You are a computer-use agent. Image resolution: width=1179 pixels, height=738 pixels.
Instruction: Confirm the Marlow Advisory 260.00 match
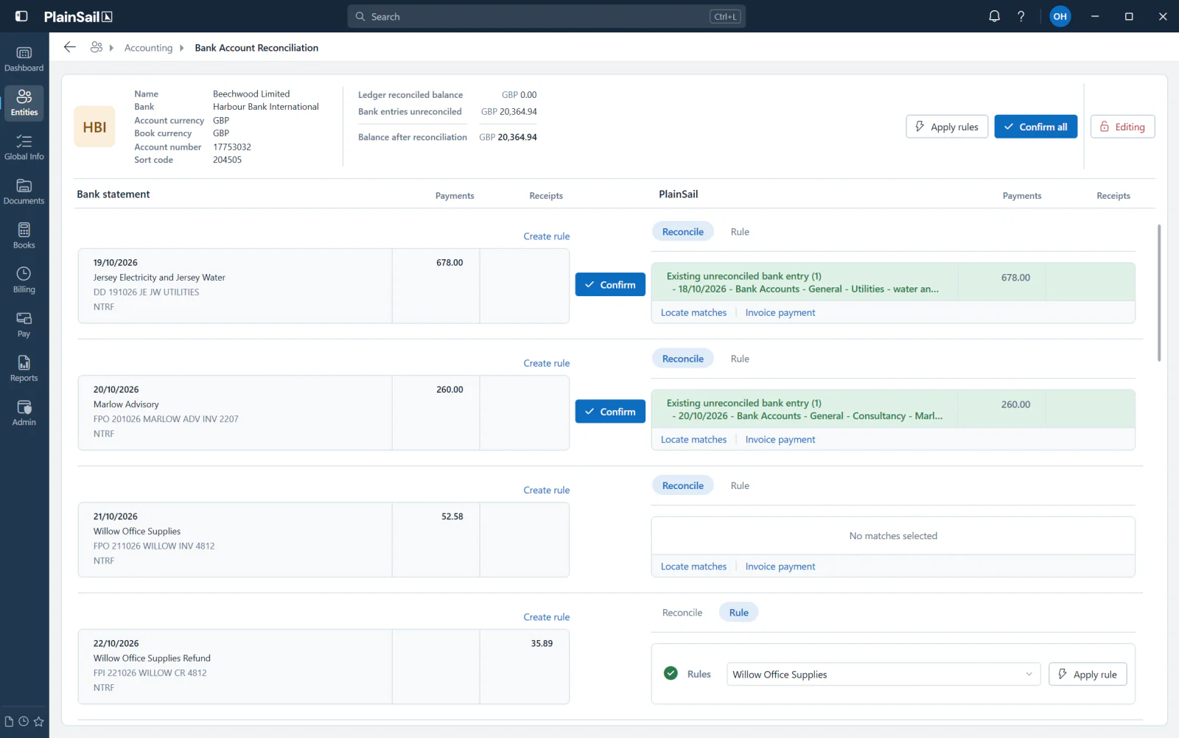point(610,412)
